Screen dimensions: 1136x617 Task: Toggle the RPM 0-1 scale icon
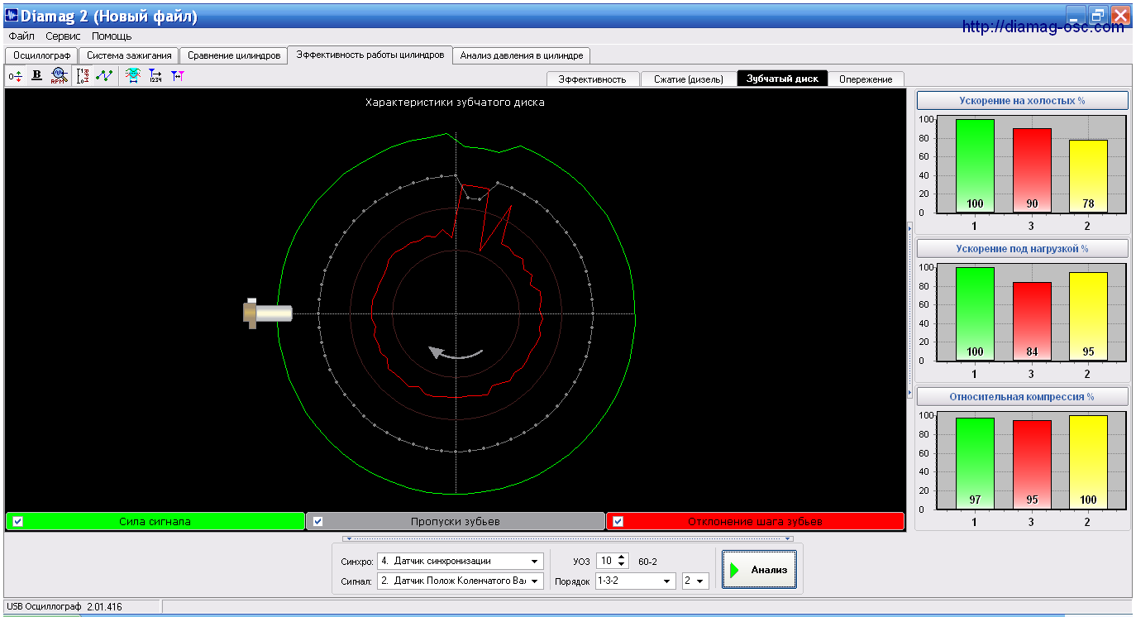[83, 75]
